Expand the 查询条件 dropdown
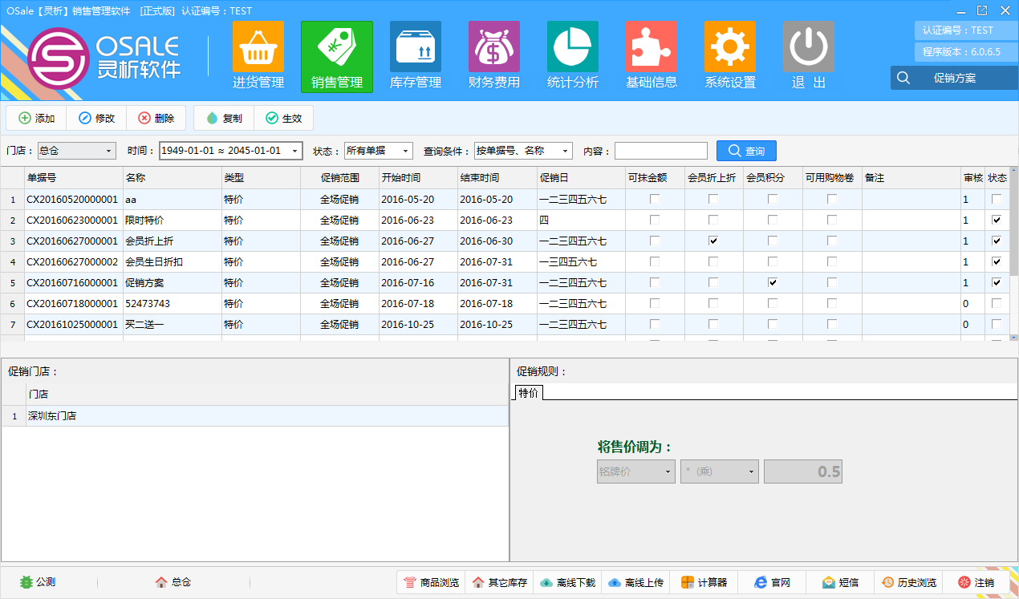Viewport: 1019px width, 599px height. click(565, 151)
